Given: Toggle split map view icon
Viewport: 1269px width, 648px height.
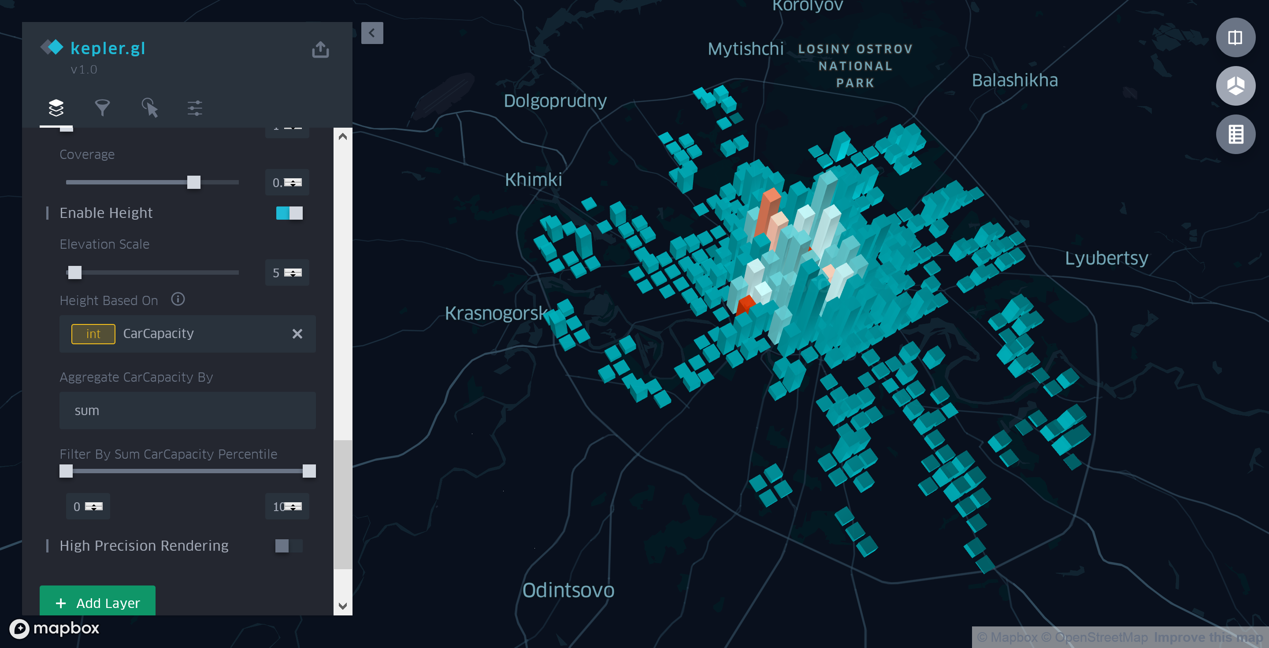Looking at the screenshot, I should [1235, 38].
